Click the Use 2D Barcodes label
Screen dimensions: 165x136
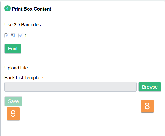23,25
